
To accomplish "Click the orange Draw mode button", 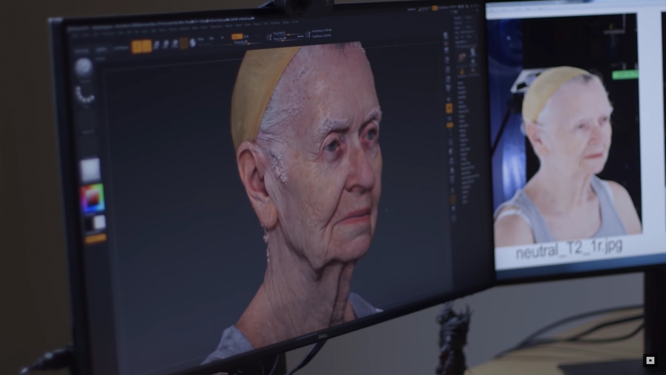I will coord(147,46).
